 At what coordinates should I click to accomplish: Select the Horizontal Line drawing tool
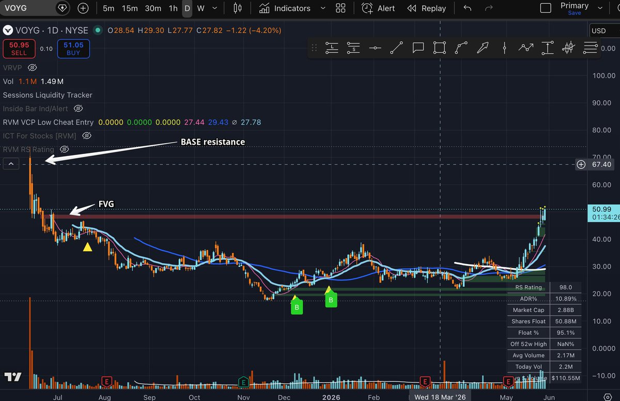(375, 48)
